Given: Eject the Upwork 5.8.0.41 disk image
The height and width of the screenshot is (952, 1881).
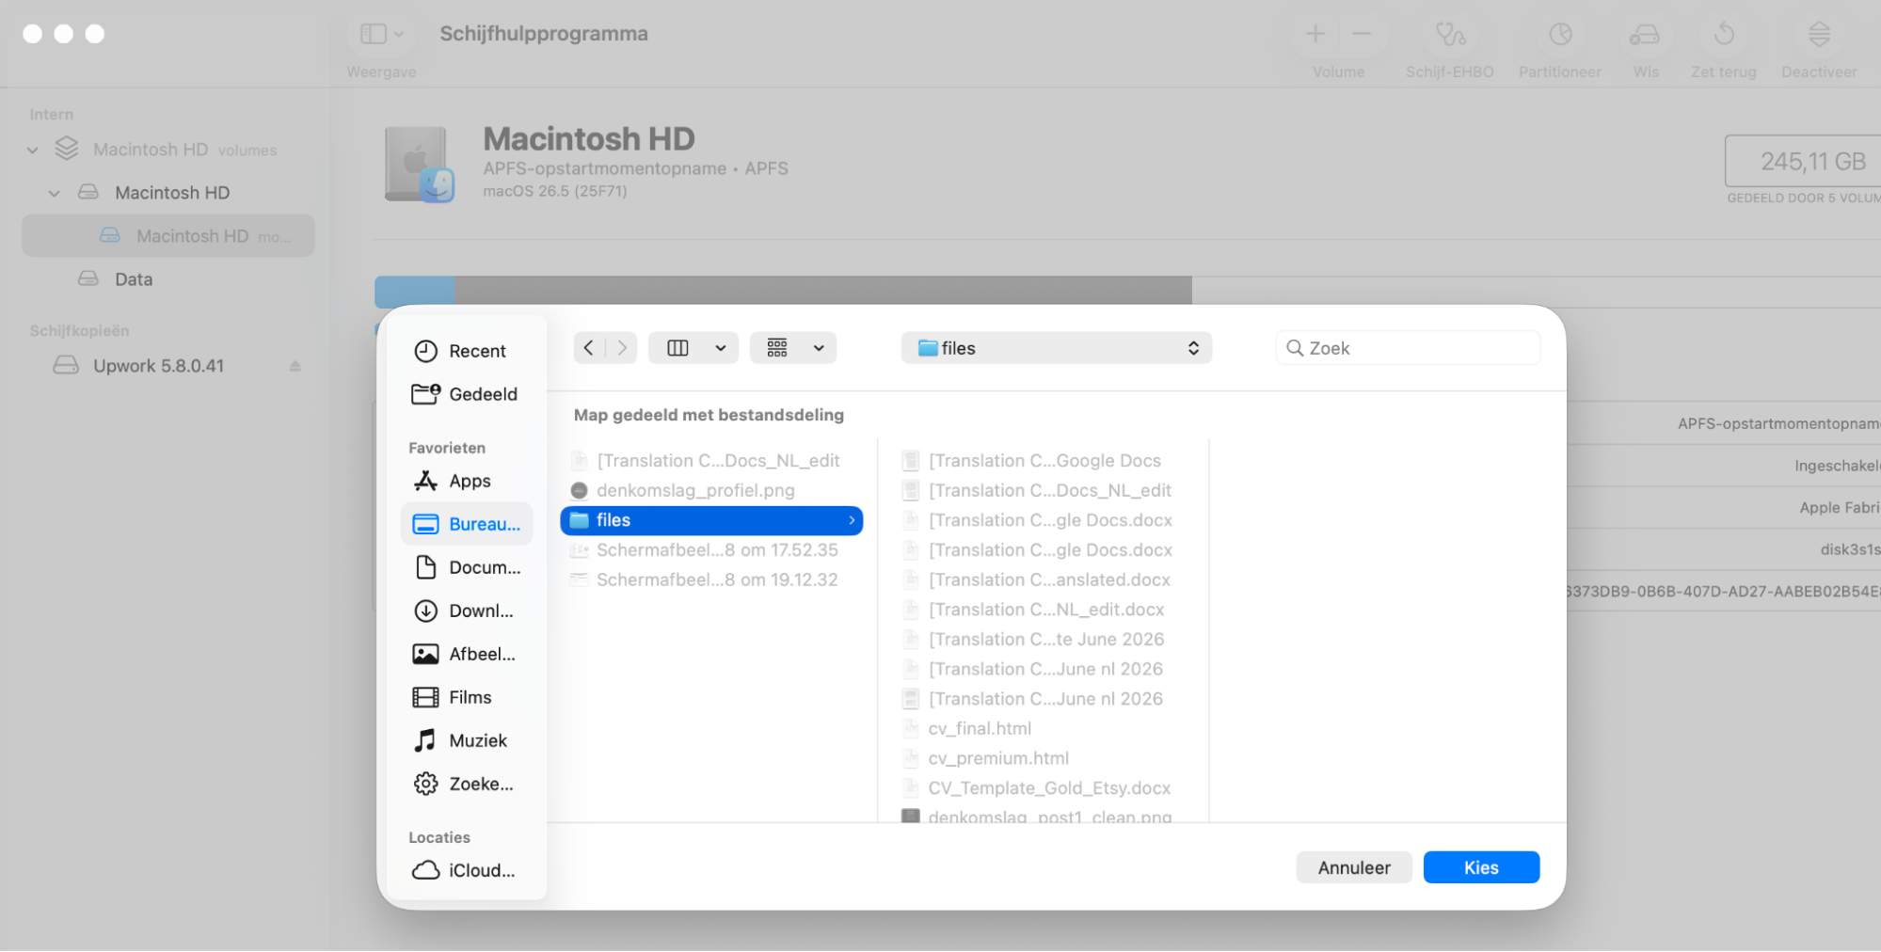Looking at the screenshot, I should click(x=295, y=366).
